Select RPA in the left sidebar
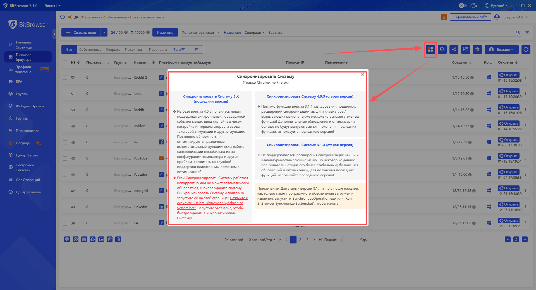The height and width of the screenshot is (290, 536). [x=19, y=81]
